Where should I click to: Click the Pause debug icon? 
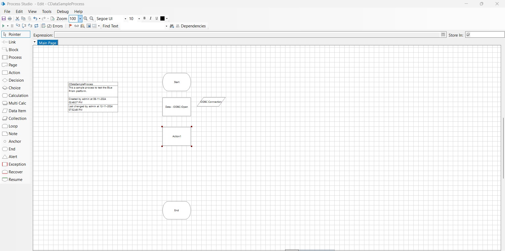pos(12,26)
